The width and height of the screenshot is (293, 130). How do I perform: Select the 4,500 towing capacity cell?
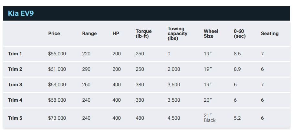[x=174, y=118]
